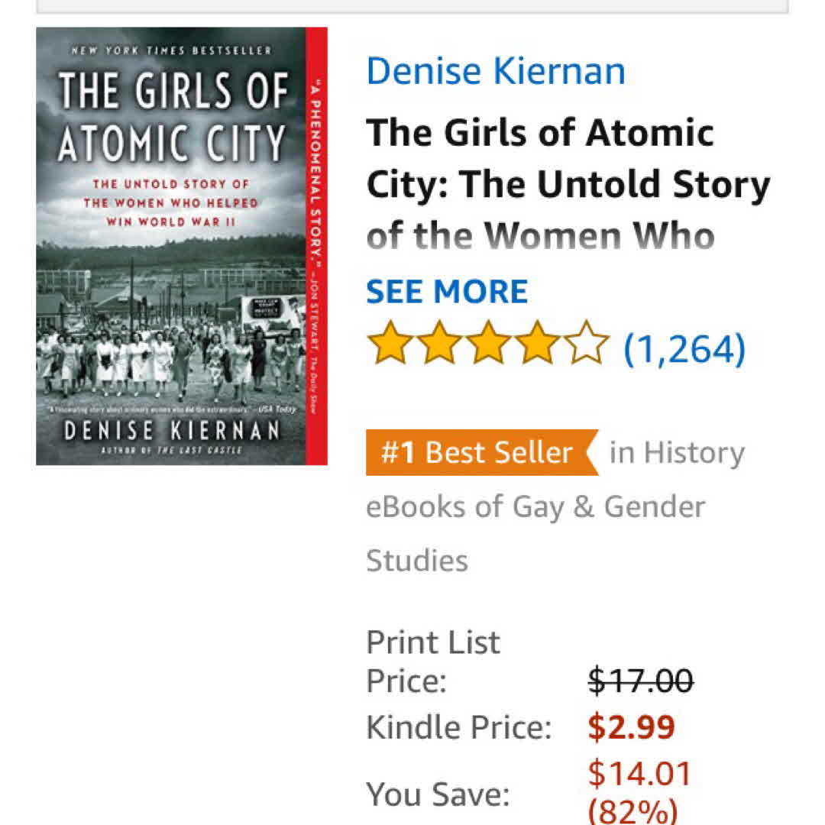Open author Denise Kiernan's page
Image resolution: width=825 pixels, height=825 pixels.
pos(496,70)
